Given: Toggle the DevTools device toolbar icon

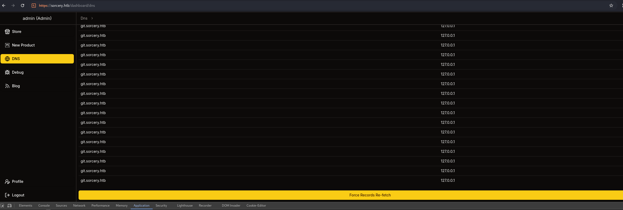Looking at the screenshot, I should point(10,206).
